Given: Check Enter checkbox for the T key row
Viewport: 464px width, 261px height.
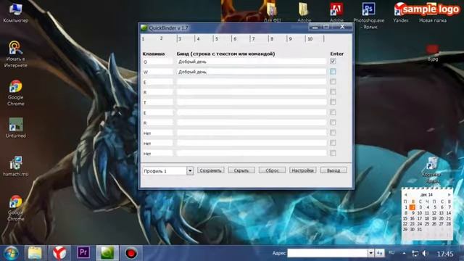Looking at the screenshot, I should [333, 102].
